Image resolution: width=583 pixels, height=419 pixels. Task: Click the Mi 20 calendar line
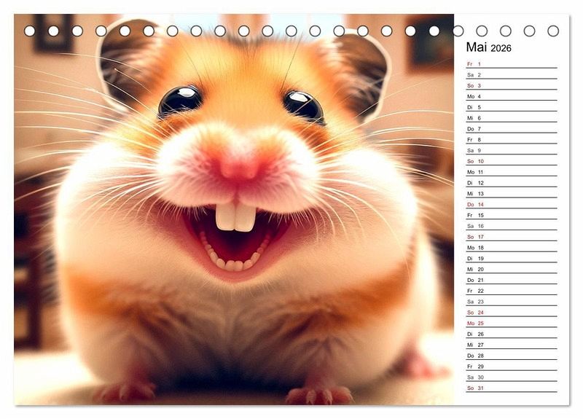[511, 269]
